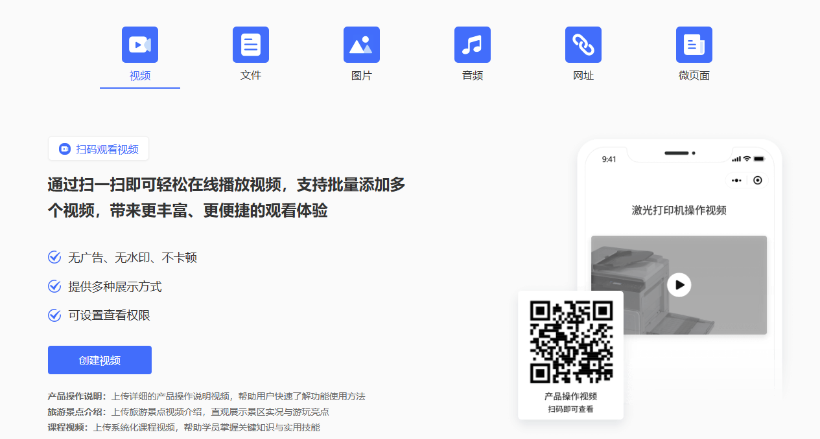820x439 pixels.
Task: Switch to the 图片 tab label
Action: (x=362, y=76)
